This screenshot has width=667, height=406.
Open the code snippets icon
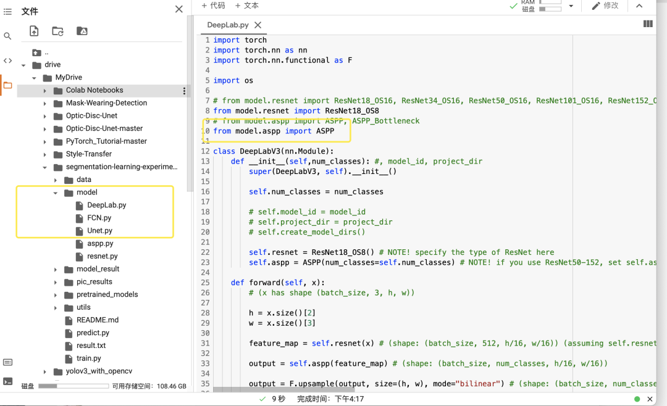[7, 60]
